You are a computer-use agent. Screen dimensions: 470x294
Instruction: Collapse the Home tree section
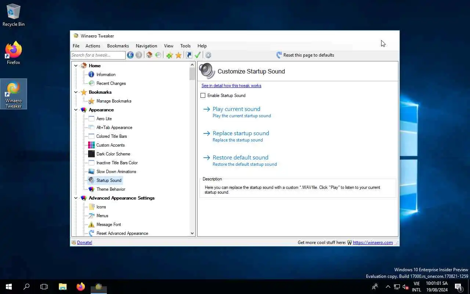pos(76,66)
